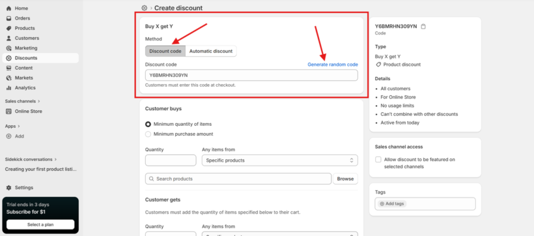Viewport: 534px width, 236px height.
Task: Switch method to Automatic discount
Action: (211, 51)
